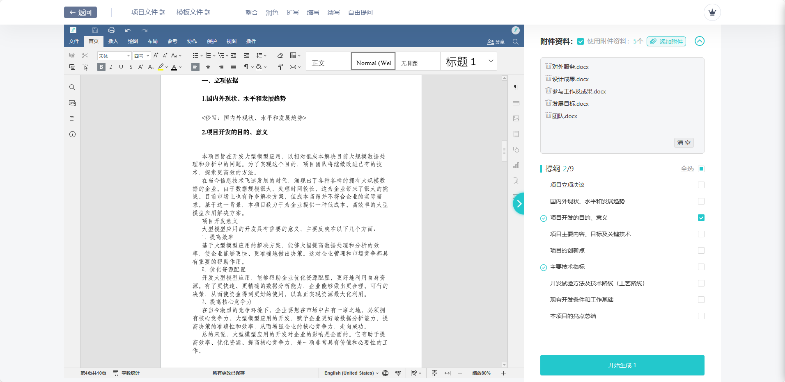
Task: Click the search icon in left sidebar
Action: pyautogui.click(x=72, y=87)
